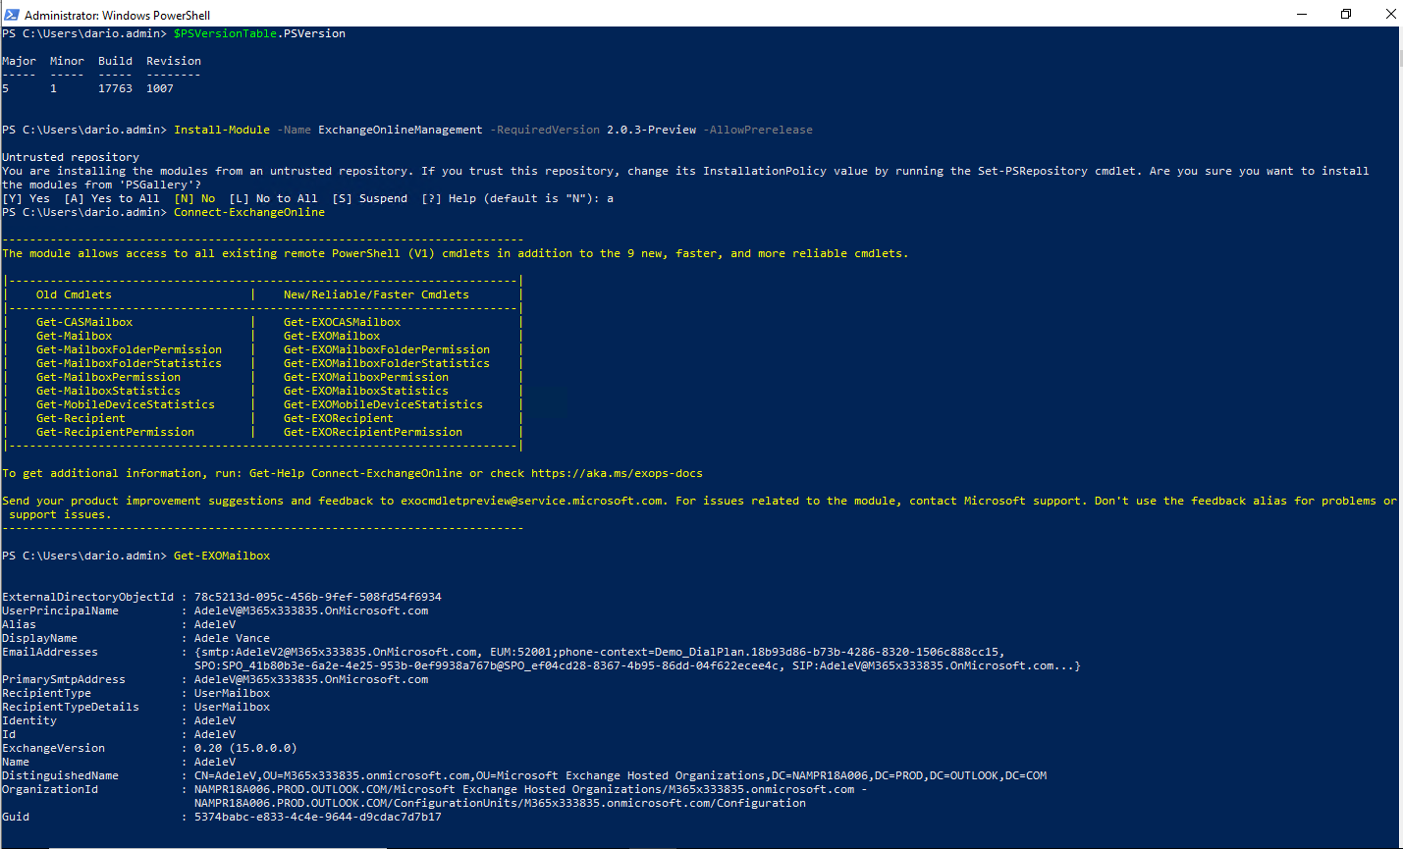Click Get-EXOCASMailbox in the table
1403x849 pixels.
point(342,322)
